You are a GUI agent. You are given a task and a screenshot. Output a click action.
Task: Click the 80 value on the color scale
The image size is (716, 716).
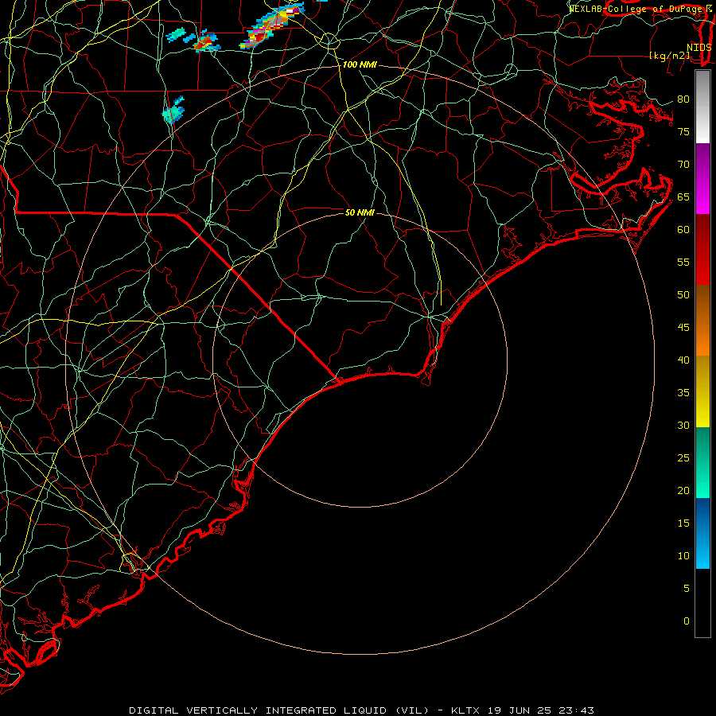(683, 99)
